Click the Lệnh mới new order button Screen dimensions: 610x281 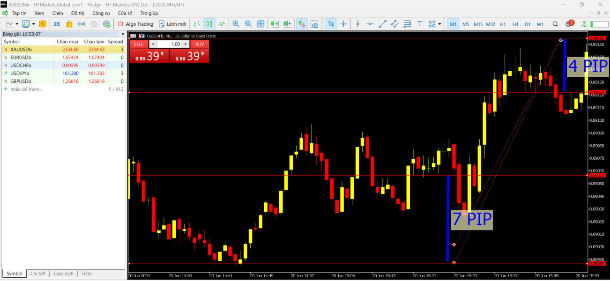point(172,24)
